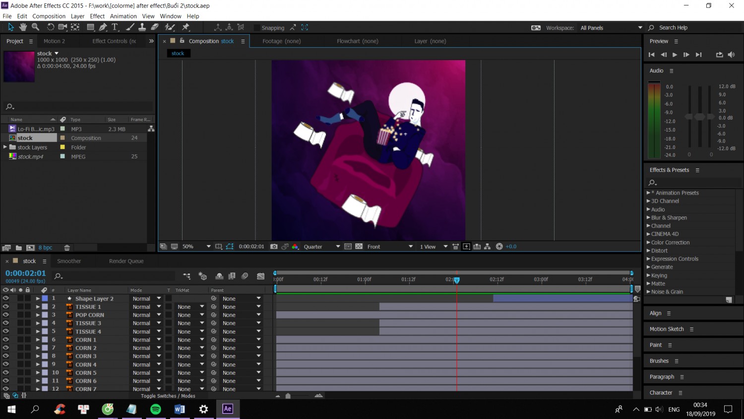Click the timeline zoom slider handle

tap(288, 396)
